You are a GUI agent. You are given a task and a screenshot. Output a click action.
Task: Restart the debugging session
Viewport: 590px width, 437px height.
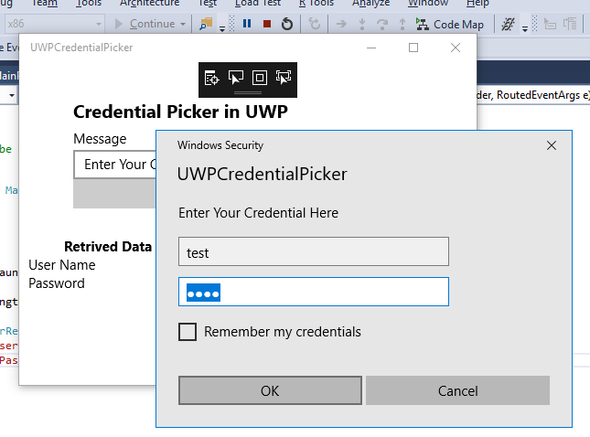[x=287, y=24]
